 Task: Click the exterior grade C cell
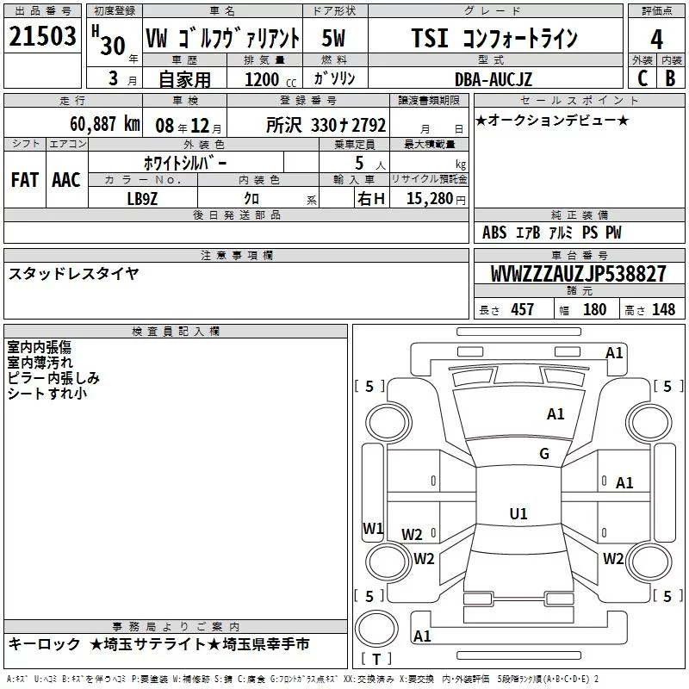(642, 78)
